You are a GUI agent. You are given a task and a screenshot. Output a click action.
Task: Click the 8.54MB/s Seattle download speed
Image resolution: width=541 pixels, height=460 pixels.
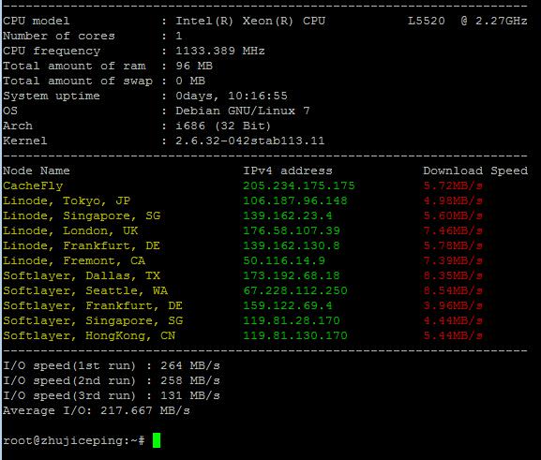453,290
